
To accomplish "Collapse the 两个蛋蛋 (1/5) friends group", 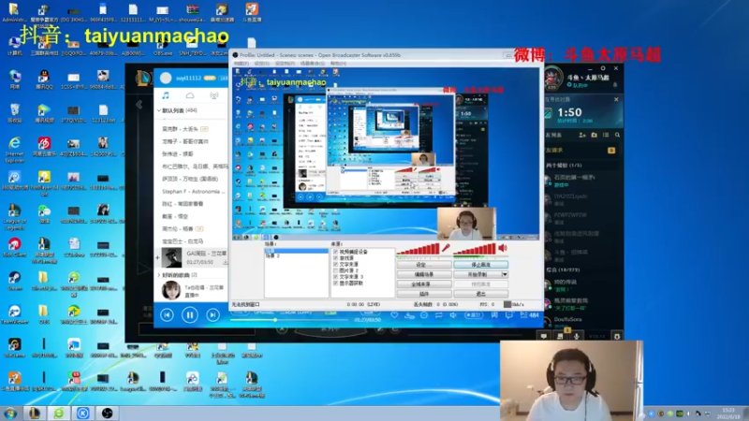I will (564, 166).
